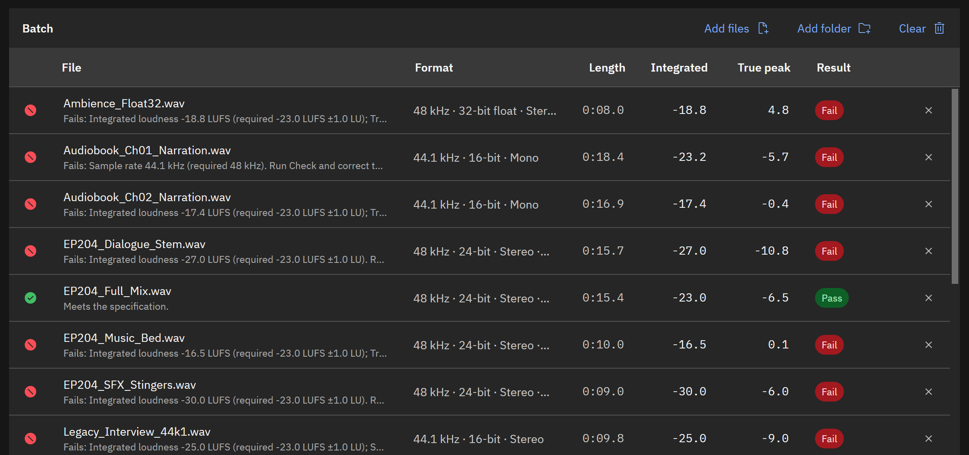Click the 0:18.4 length value
The width and height of the screenshot is (969, 455).
coord(603,157)
